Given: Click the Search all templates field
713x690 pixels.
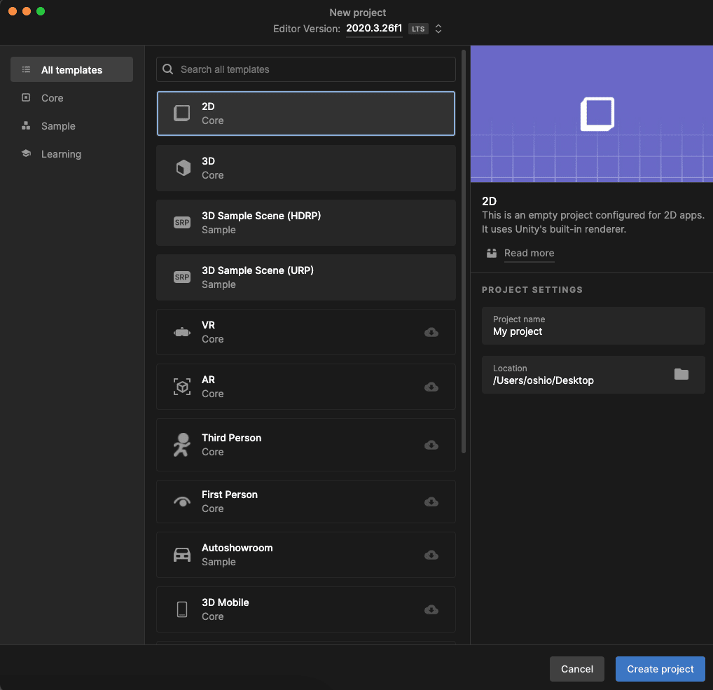Looking at the screenshot, I should (306, 69).
